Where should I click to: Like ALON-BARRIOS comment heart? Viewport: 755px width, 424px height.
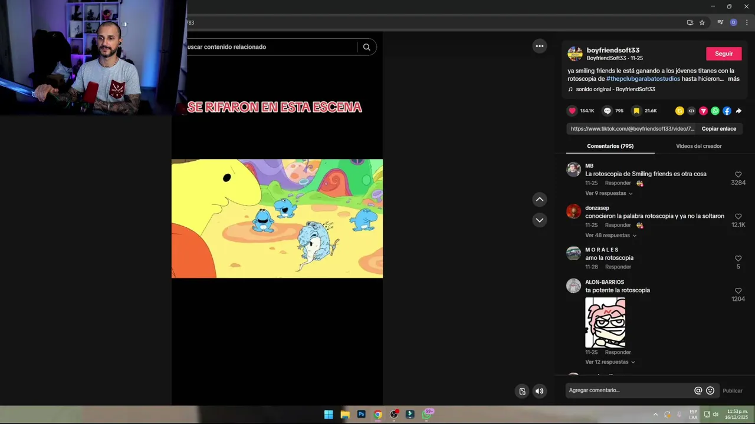coord(738,291)
